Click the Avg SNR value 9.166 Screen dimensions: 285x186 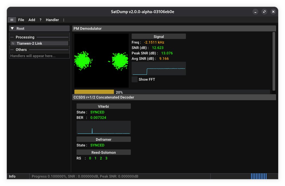(164, 58)
